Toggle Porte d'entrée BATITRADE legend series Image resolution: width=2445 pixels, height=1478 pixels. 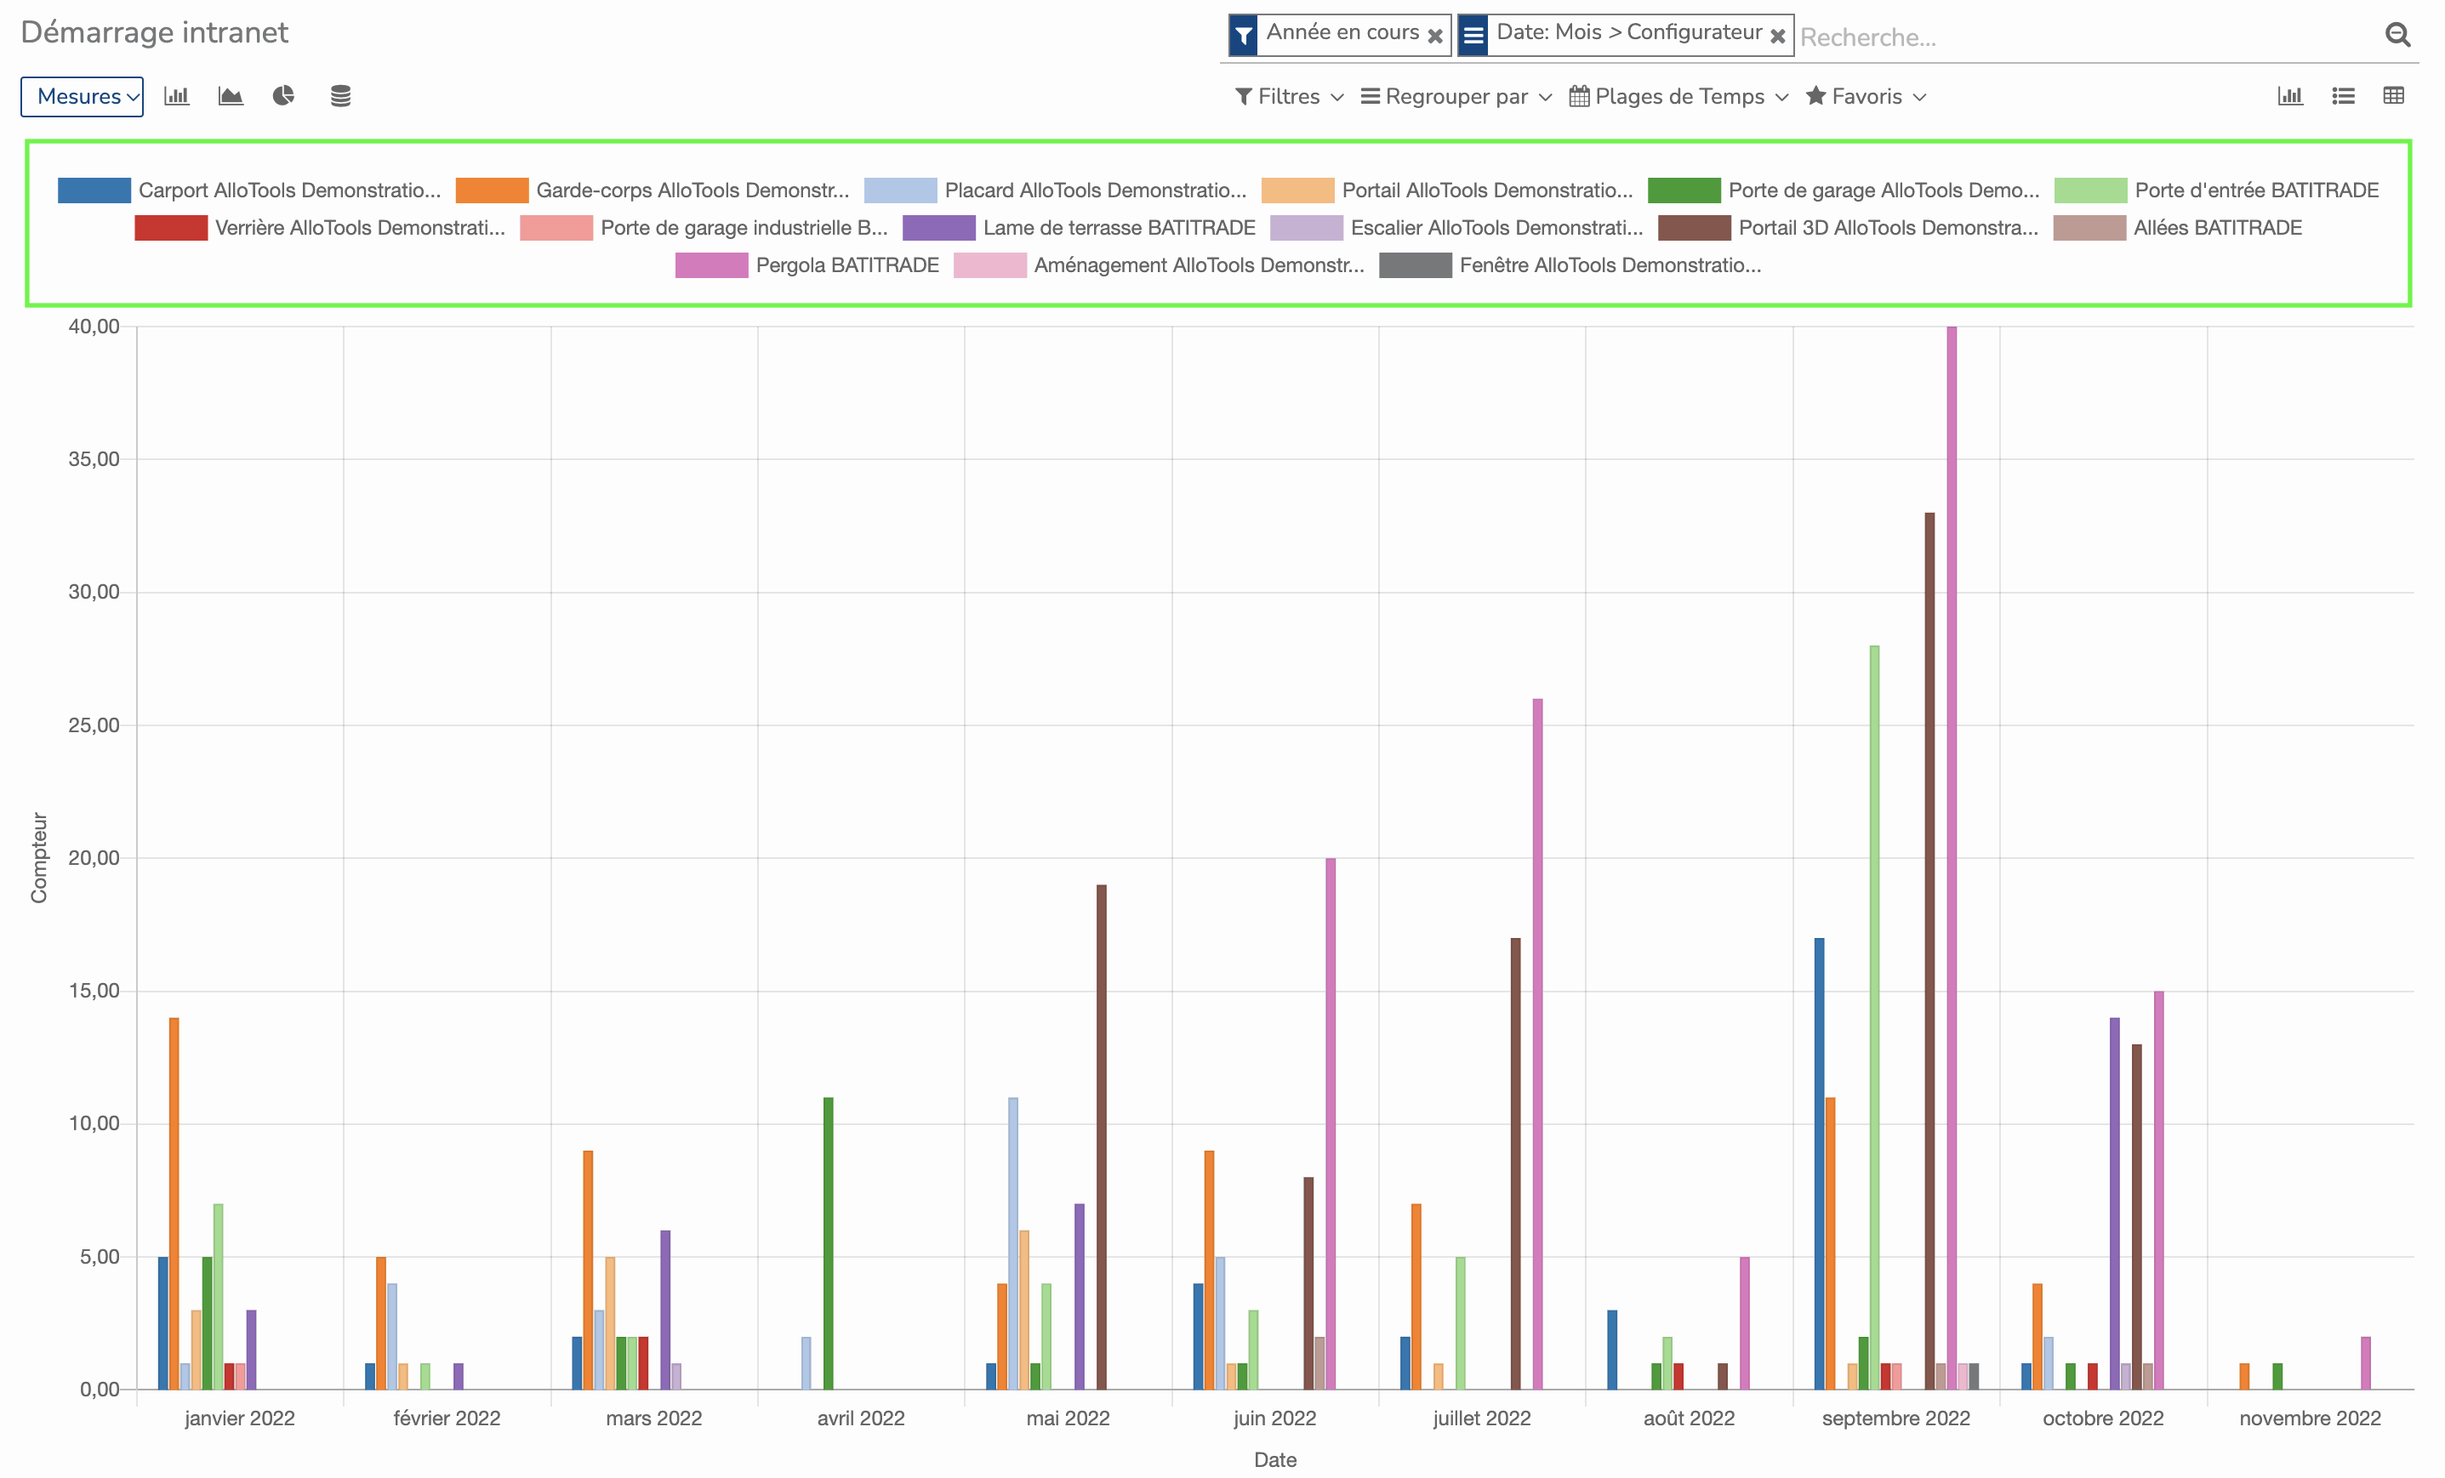point(2217,190)
